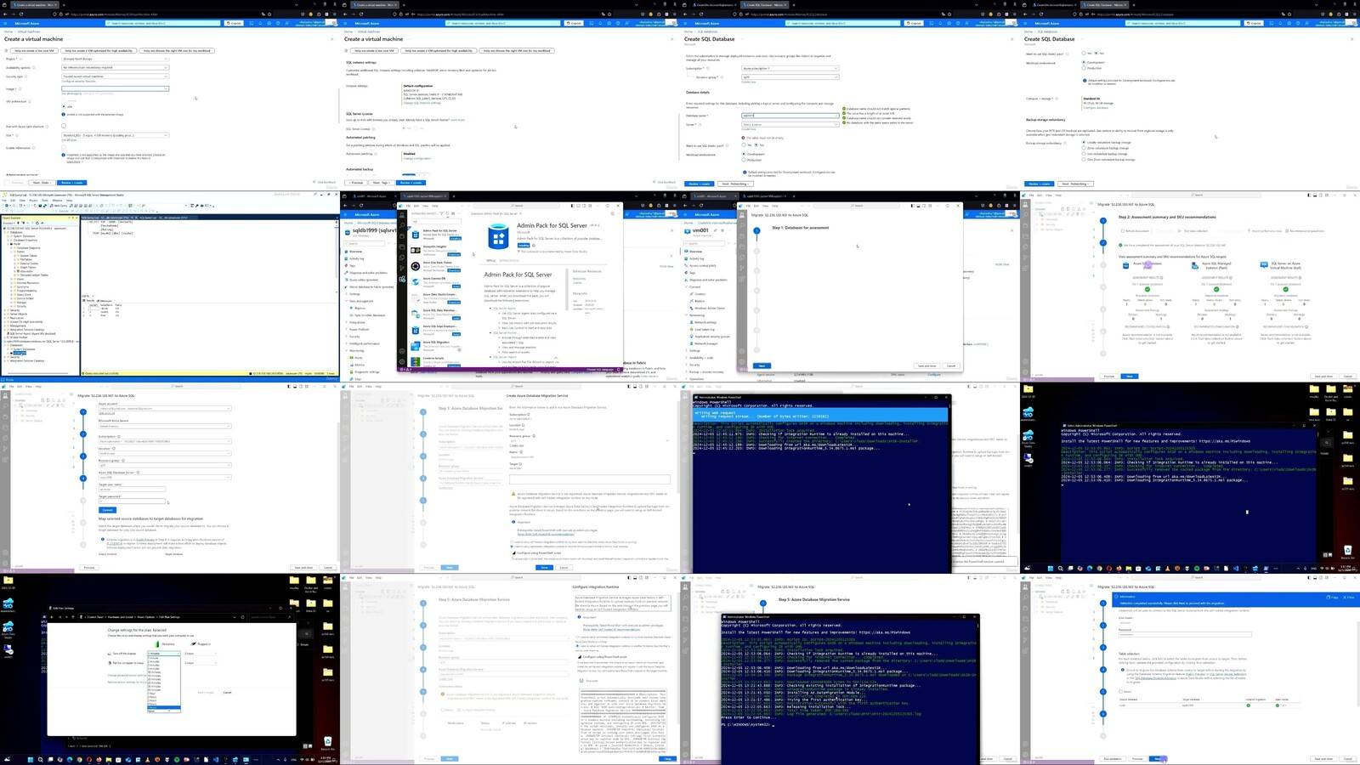The image size is (1360, 765).
Task: Click Connect button in Migrate to Azure SQL target step
Action: [107, 510]
